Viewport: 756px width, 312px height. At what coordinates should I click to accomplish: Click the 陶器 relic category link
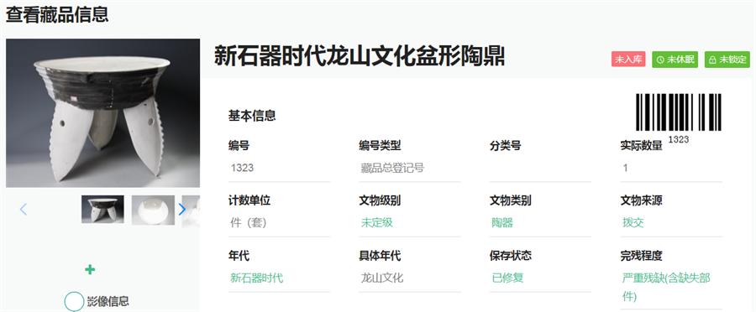(x=502, y=222)
